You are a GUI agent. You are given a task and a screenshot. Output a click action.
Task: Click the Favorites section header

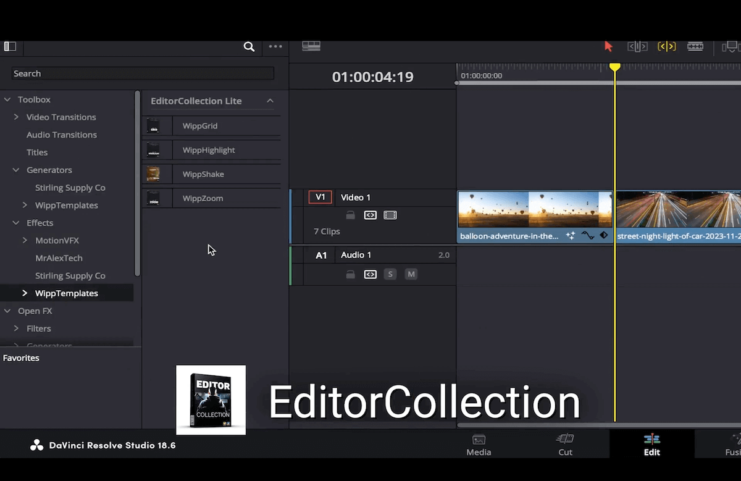[21, 358]
